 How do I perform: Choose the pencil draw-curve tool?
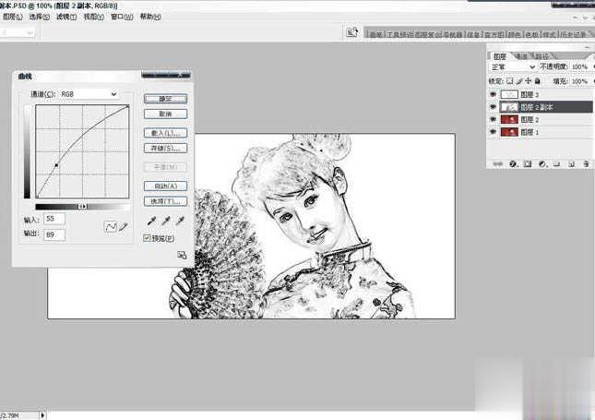click(122, 226)
